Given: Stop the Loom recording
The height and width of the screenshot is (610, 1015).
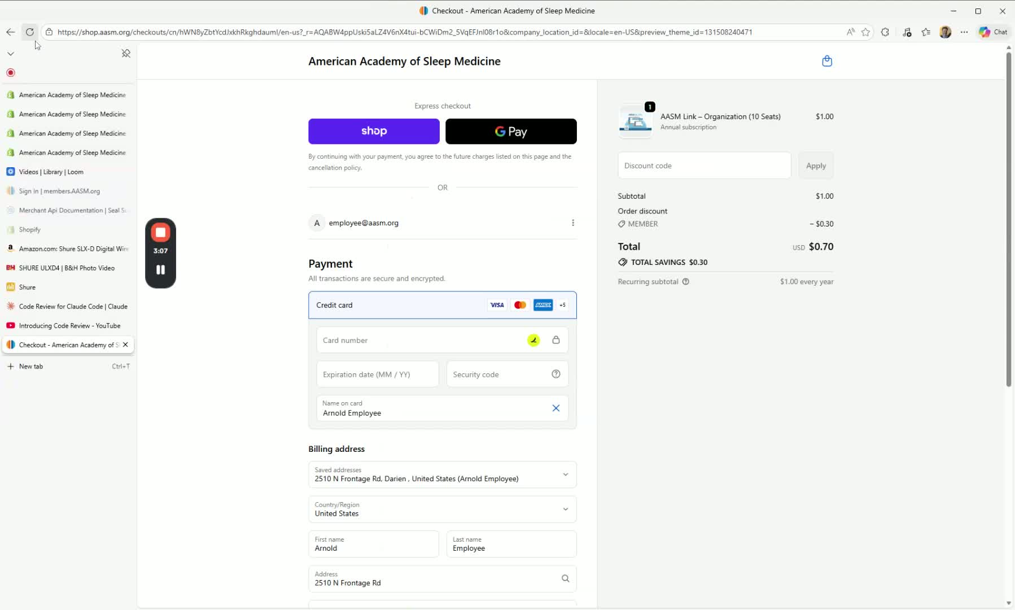Looking at the screenshot, I should (x=160, y=232).
